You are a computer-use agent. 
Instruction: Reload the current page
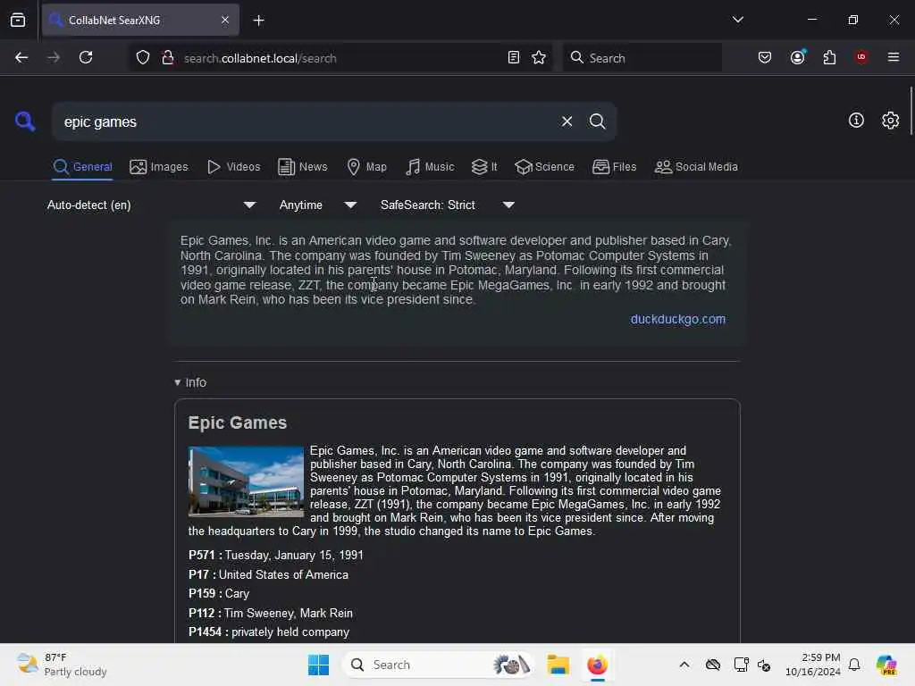[x=86, y=58]
